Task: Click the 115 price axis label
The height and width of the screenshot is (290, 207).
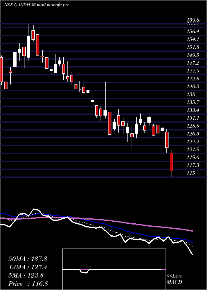Action: (x=191, y=173)
